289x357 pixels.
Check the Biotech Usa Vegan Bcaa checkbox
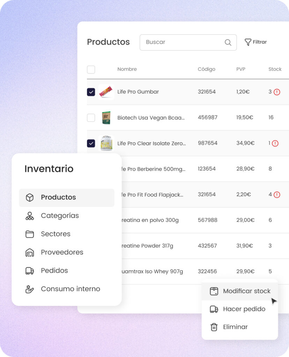pos(91,118)
